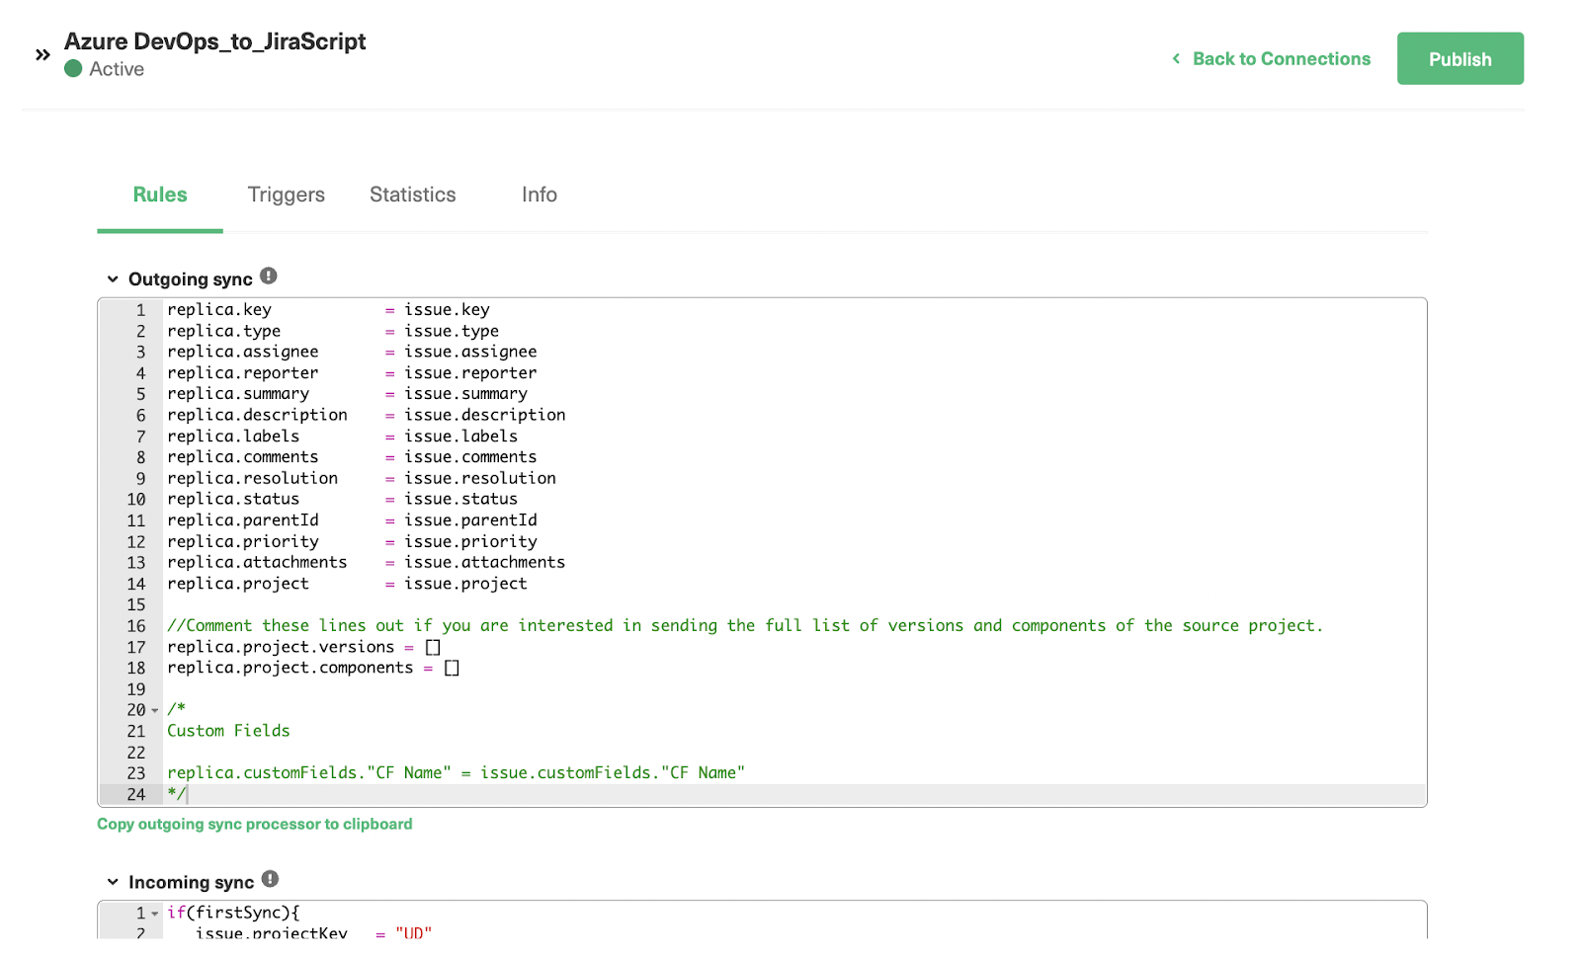Click issue.description value on line 6
The width and height of the screenshot is (1581, 956).
485,415
